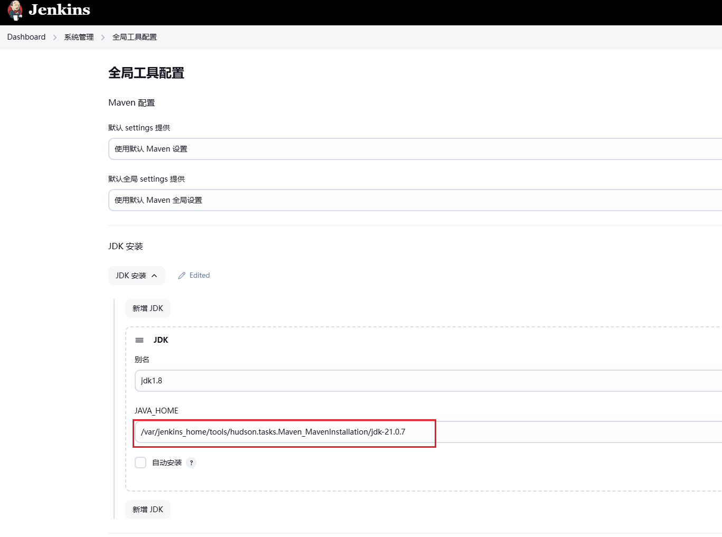
Task: Click the top 新增 JDK button
Action: click(148, 308)
